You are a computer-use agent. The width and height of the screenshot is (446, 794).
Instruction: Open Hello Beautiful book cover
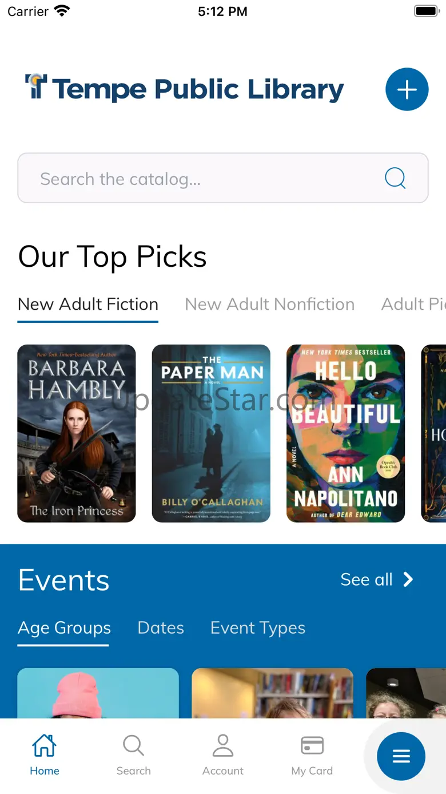pos(345,433)
